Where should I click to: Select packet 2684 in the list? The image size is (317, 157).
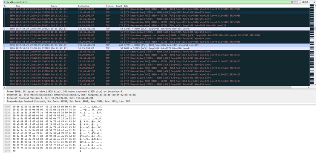click(156, 19)
